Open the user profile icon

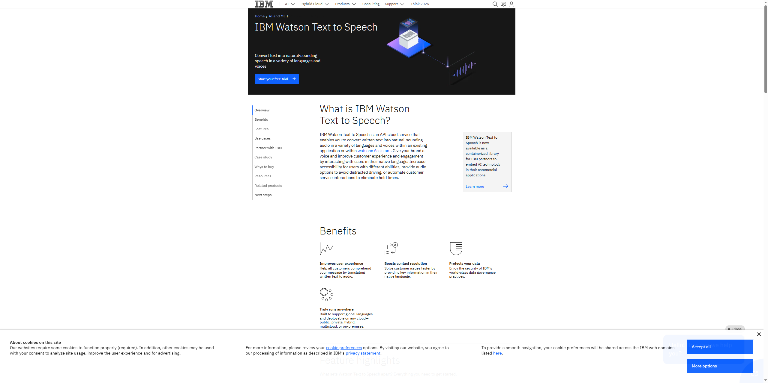tap(511, 4)
